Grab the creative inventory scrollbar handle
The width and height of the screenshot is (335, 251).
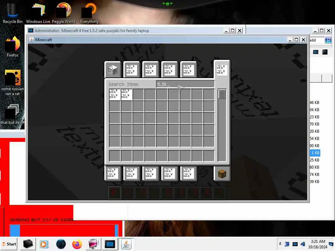[x=222, y=94]
